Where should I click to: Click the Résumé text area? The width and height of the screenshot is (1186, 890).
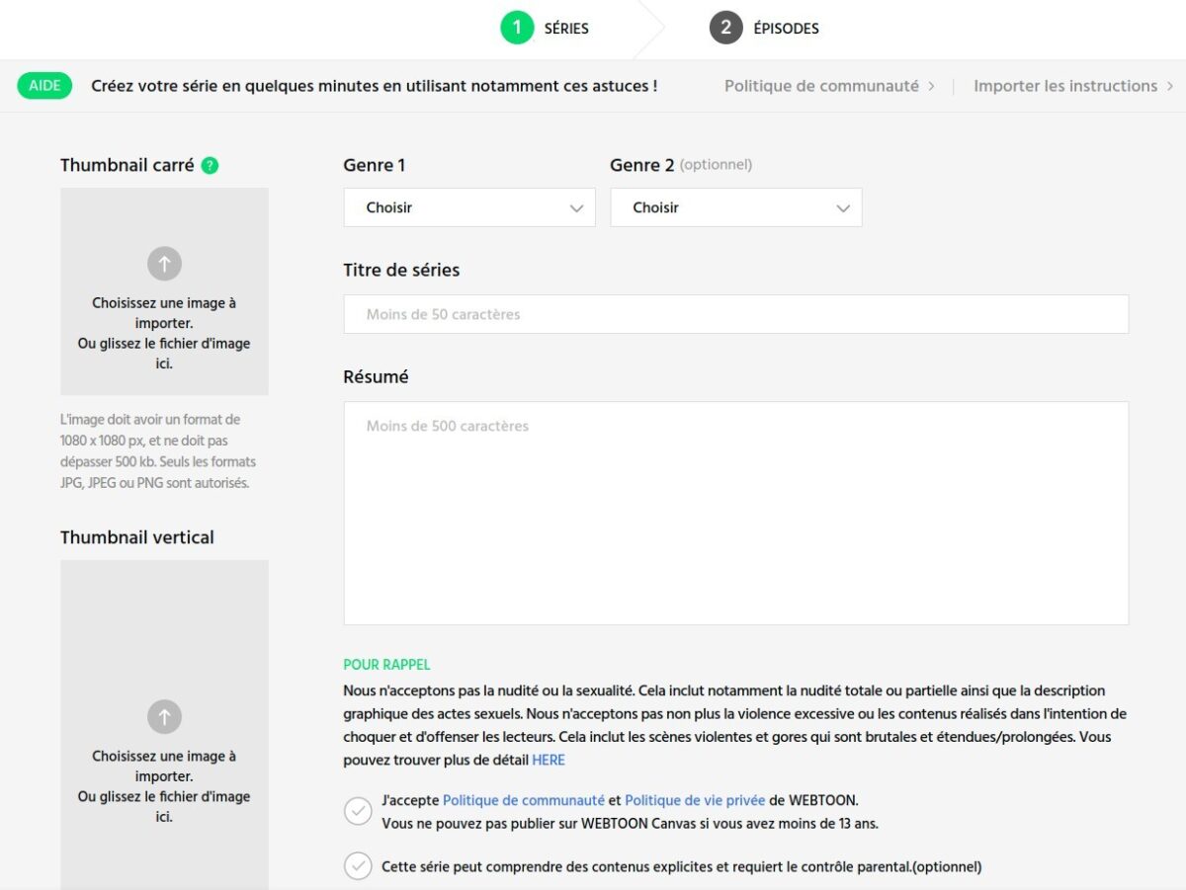click(736, 513)
